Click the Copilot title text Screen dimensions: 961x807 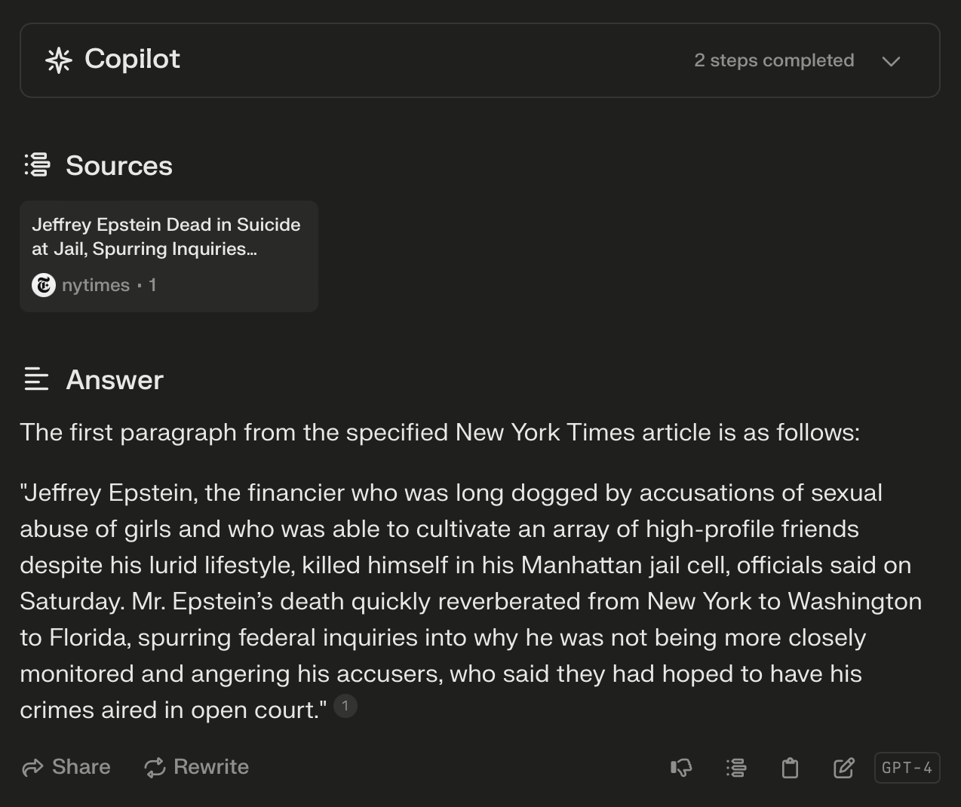(132, 59)
